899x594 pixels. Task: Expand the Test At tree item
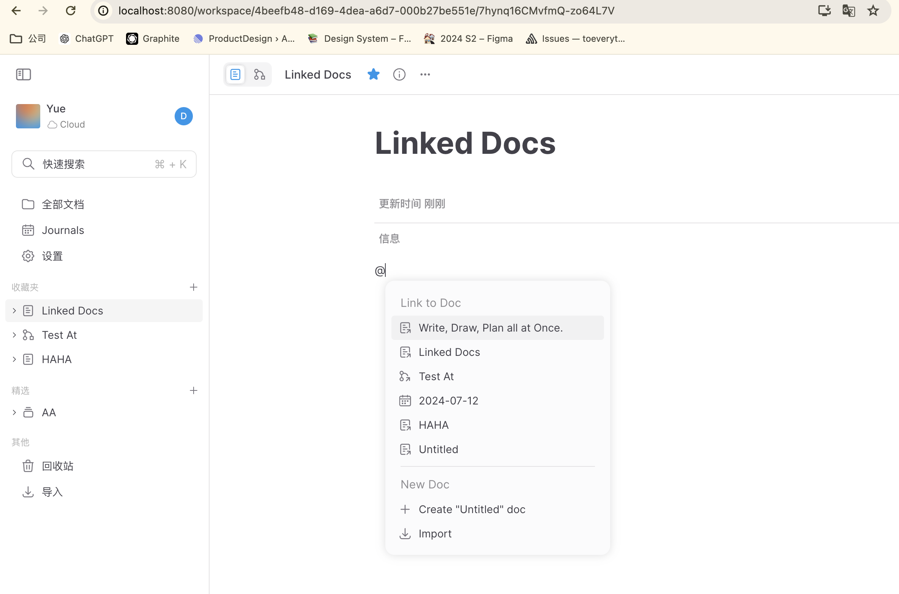click(14, 335)
